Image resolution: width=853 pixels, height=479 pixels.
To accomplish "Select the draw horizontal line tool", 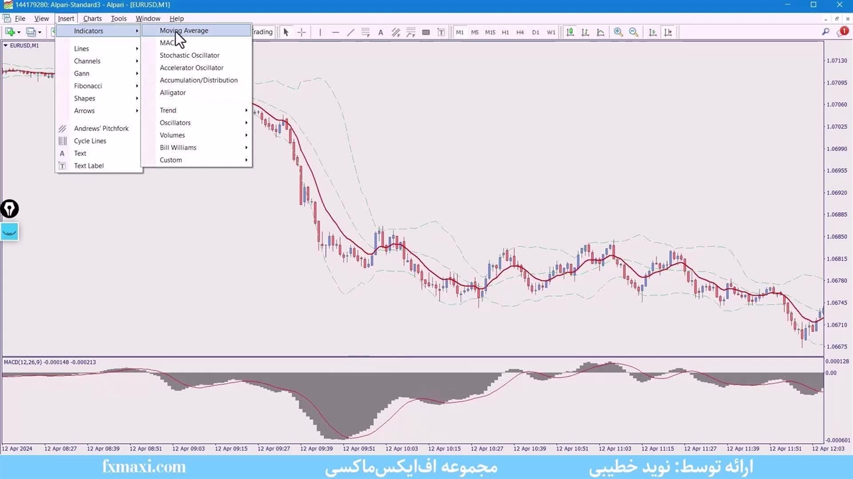I will (335, 32).
